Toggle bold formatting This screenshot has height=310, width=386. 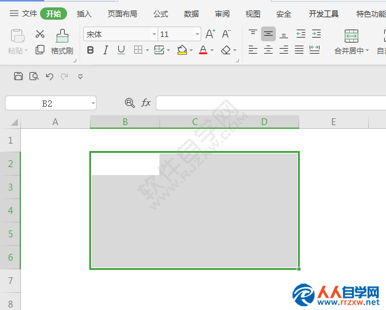(x=90, y=50)
